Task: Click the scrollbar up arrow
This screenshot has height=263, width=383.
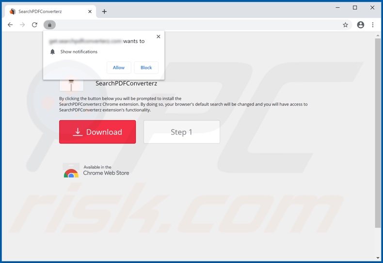Action: (x=378, y=35)
